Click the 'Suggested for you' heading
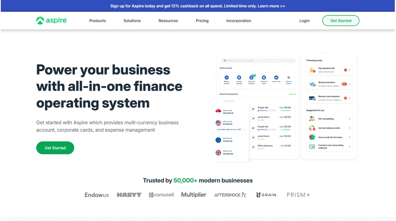This screenshot has width=396, height=221. 315,110
